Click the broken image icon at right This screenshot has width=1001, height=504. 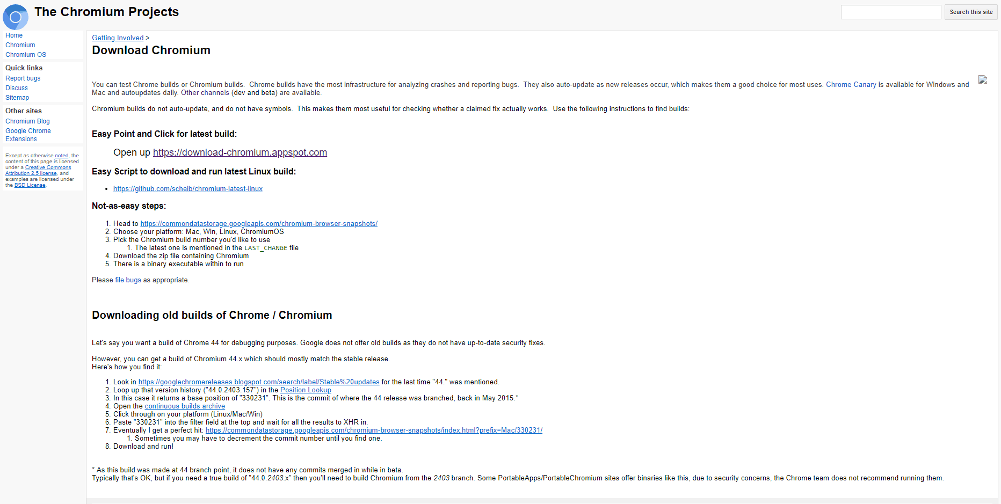983,79
